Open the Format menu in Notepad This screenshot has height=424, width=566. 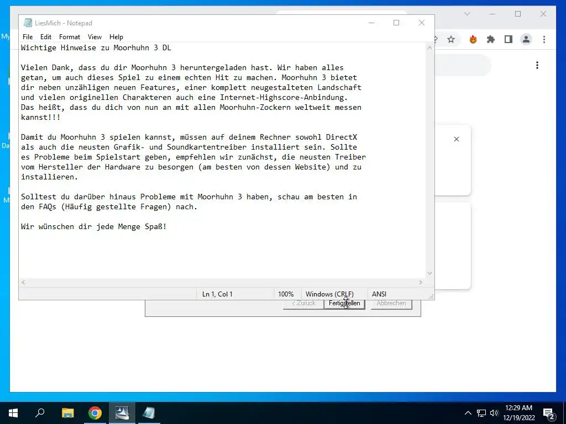(x=69, y=37)
